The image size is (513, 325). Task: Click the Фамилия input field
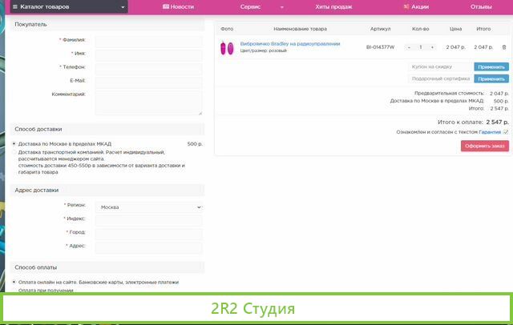148,40
